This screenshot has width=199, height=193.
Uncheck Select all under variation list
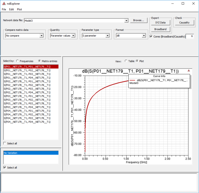[5, 167]
